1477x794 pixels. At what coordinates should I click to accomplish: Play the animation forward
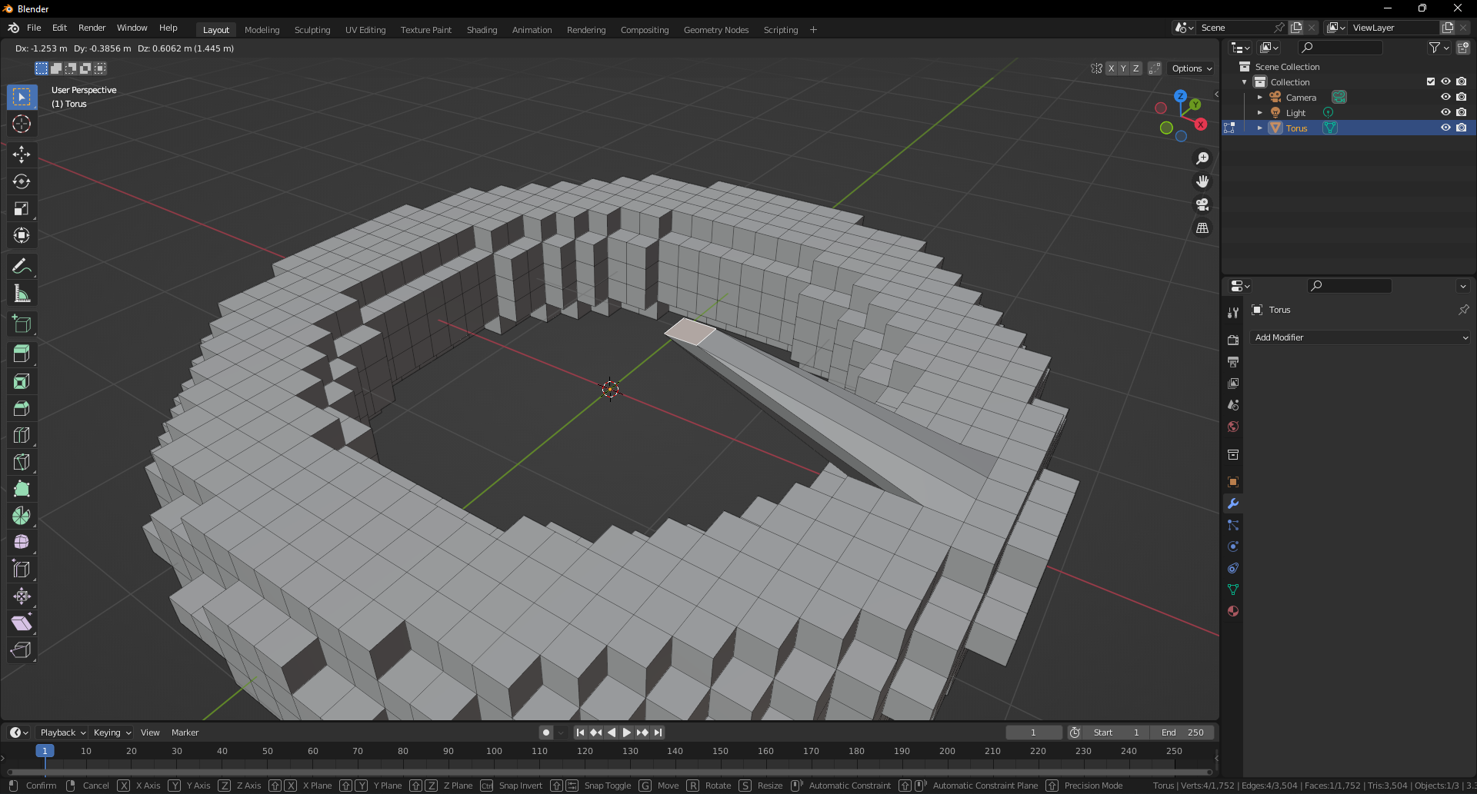tap(626, 733)
